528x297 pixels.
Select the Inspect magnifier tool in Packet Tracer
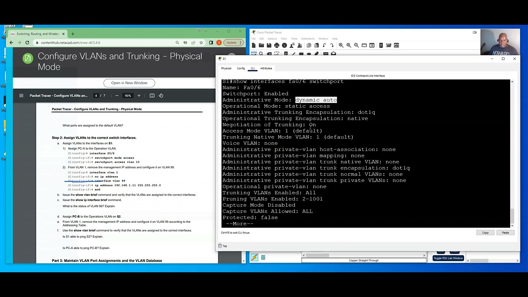pos(261,54)
